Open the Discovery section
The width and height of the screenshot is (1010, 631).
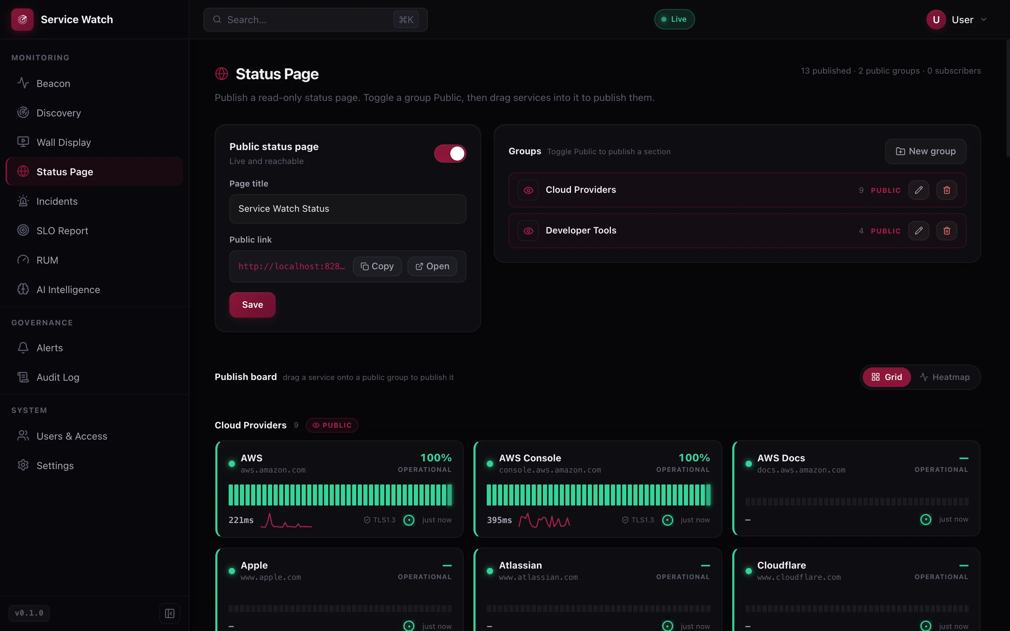[94, 113]
